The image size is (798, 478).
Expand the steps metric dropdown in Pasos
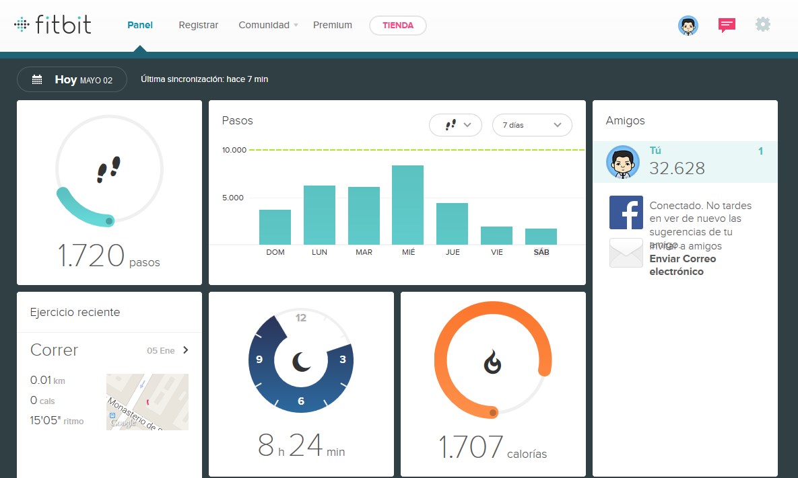pyautogui.click(x=455, y=125)
